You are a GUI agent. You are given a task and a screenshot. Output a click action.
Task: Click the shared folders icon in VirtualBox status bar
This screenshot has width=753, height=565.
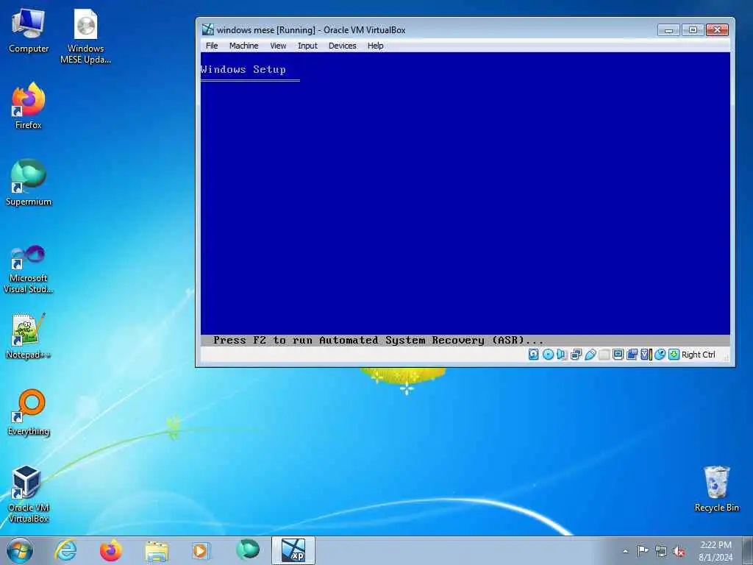(x=604, y=355)
